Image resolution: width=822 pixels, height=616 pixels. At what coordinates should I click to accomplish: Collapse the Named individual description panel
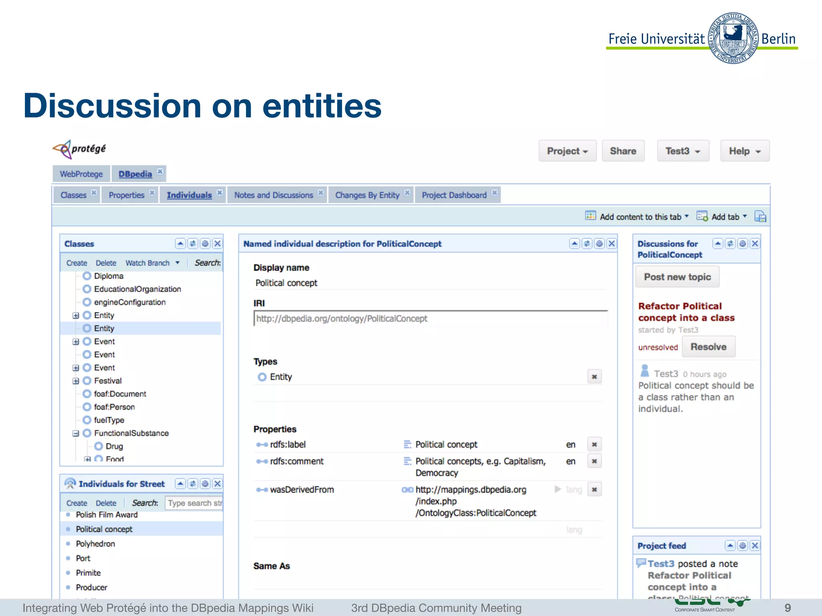pos(575,243)
